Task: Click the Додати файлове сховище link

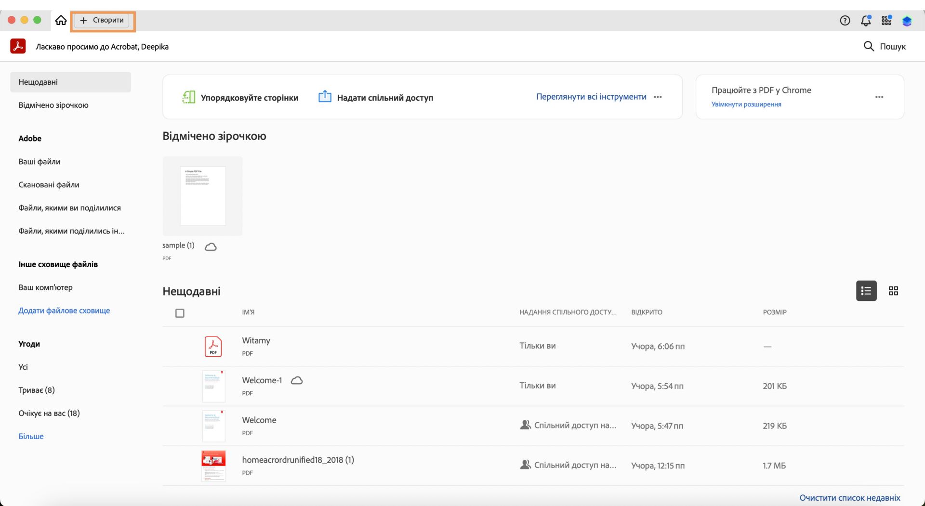Action: pyautogui.click(x=64, y=311)
